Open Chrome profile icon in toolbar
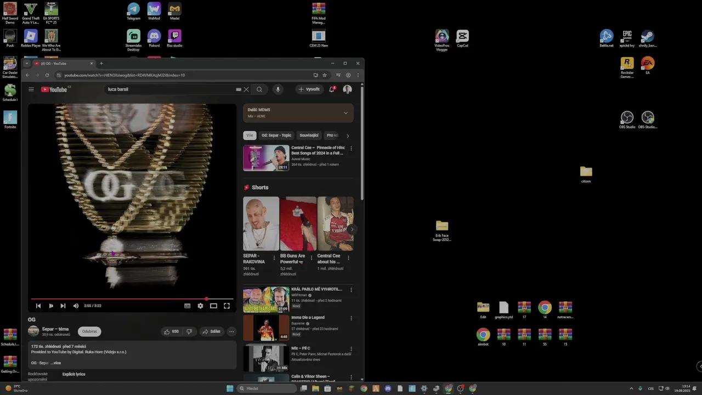This screenshot has height=395, width=702. (348, 75)
